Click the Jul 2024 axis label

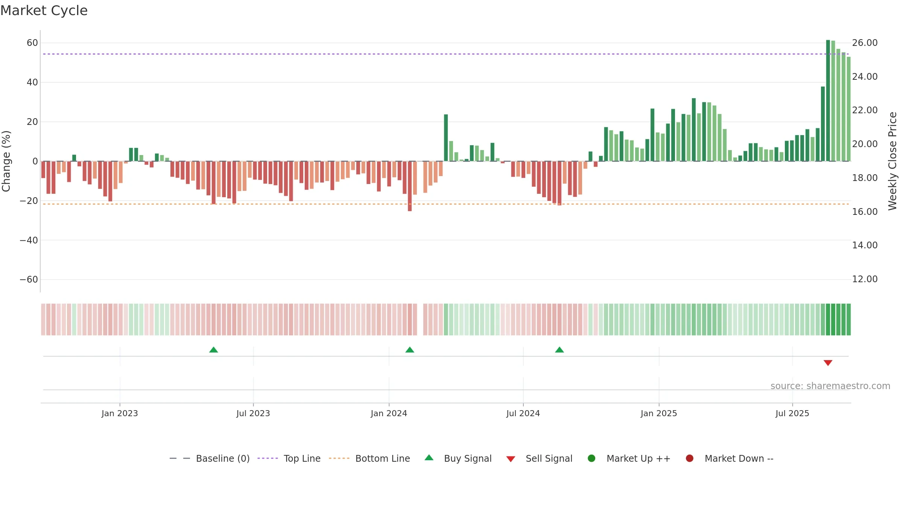523,413
